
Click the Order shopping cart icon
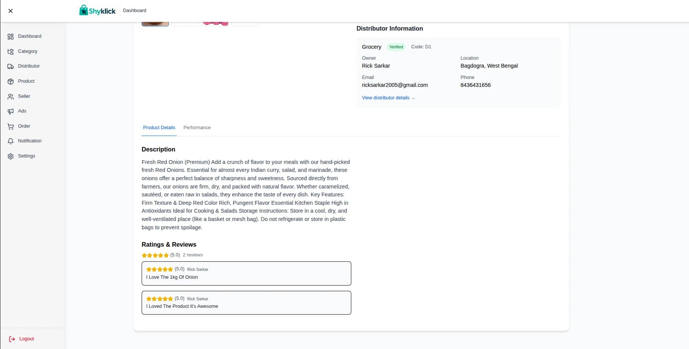click(x=11, y=127)
